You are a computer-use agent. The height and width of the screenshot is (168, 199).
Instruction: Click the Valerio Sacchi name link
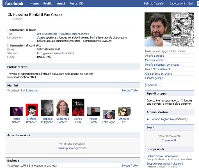click(93, 120)
